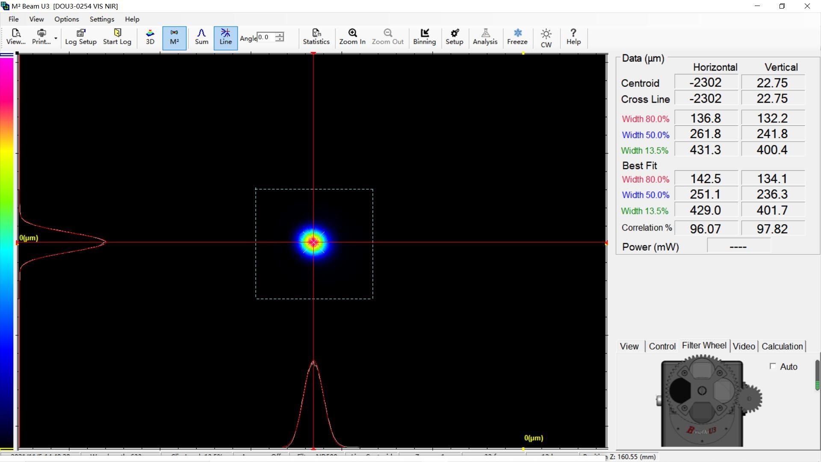Open the Binning settings

point(424,38)
